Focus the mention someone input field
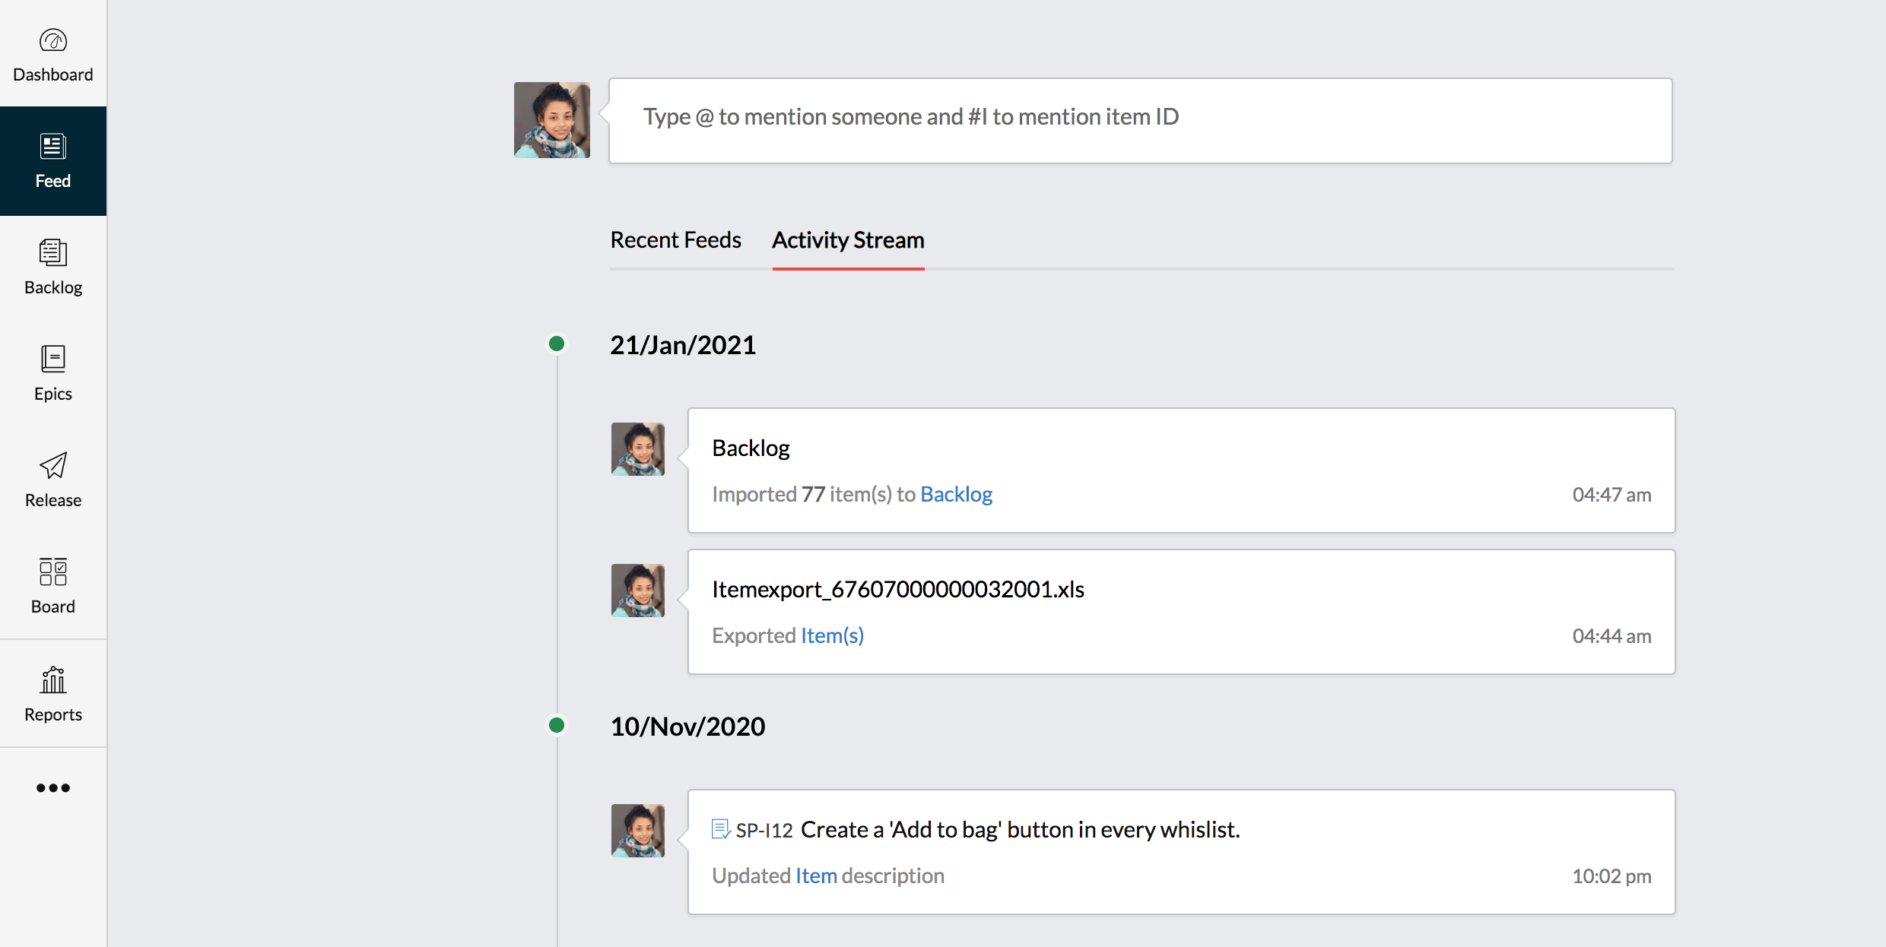Viewport: 1886px width, 947px height. coord(1140,120)
